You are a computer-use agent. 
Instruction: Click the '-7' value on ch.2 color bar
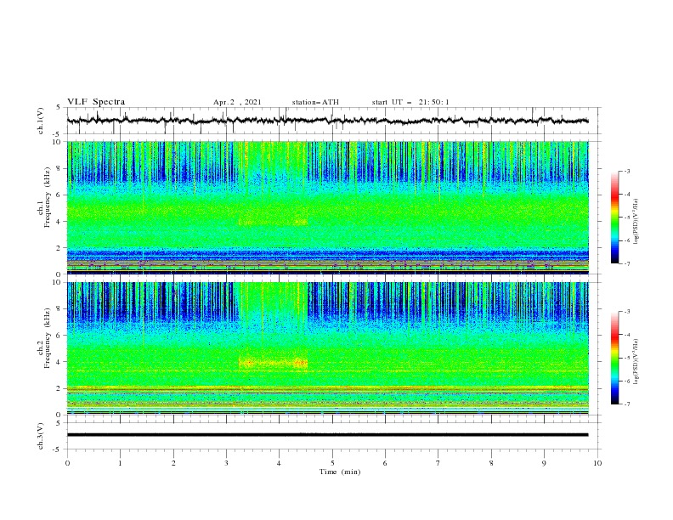click(x=626, y=404)
